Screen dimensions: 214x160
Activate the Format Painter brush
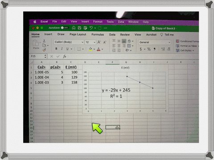pos(44,50)
